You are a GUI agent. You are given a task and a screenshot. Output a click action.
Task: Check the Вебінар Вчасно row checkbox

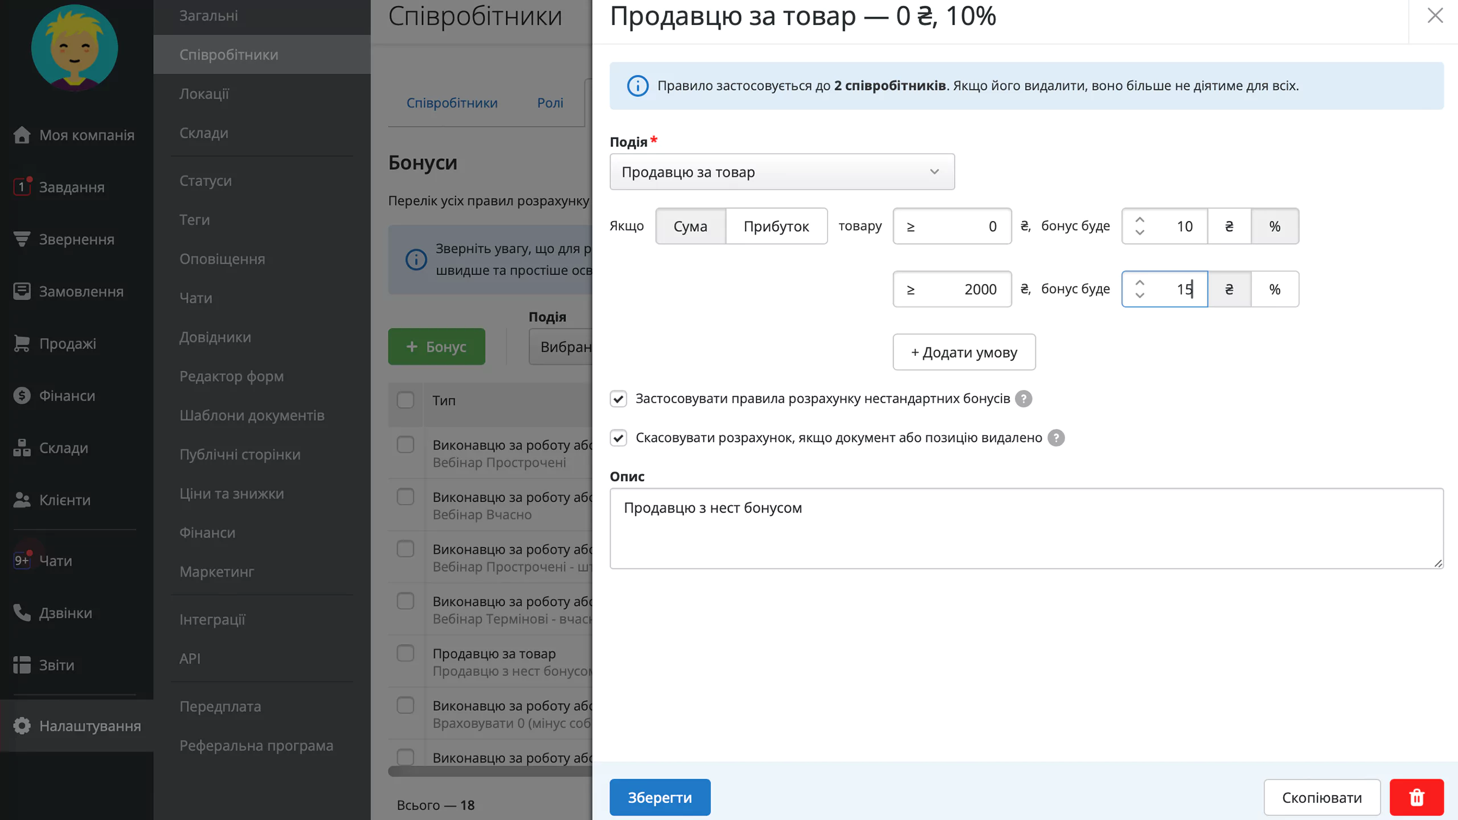406,497
